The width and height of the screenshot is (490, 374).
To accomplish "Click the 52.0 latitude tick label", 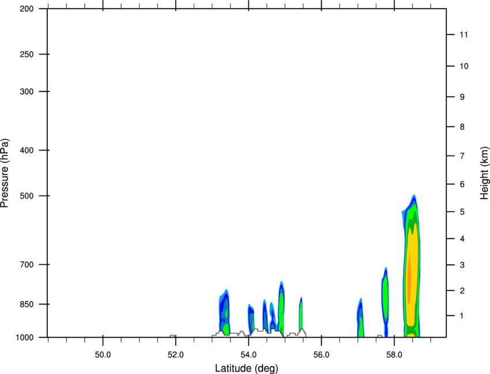I will [176, 355].
